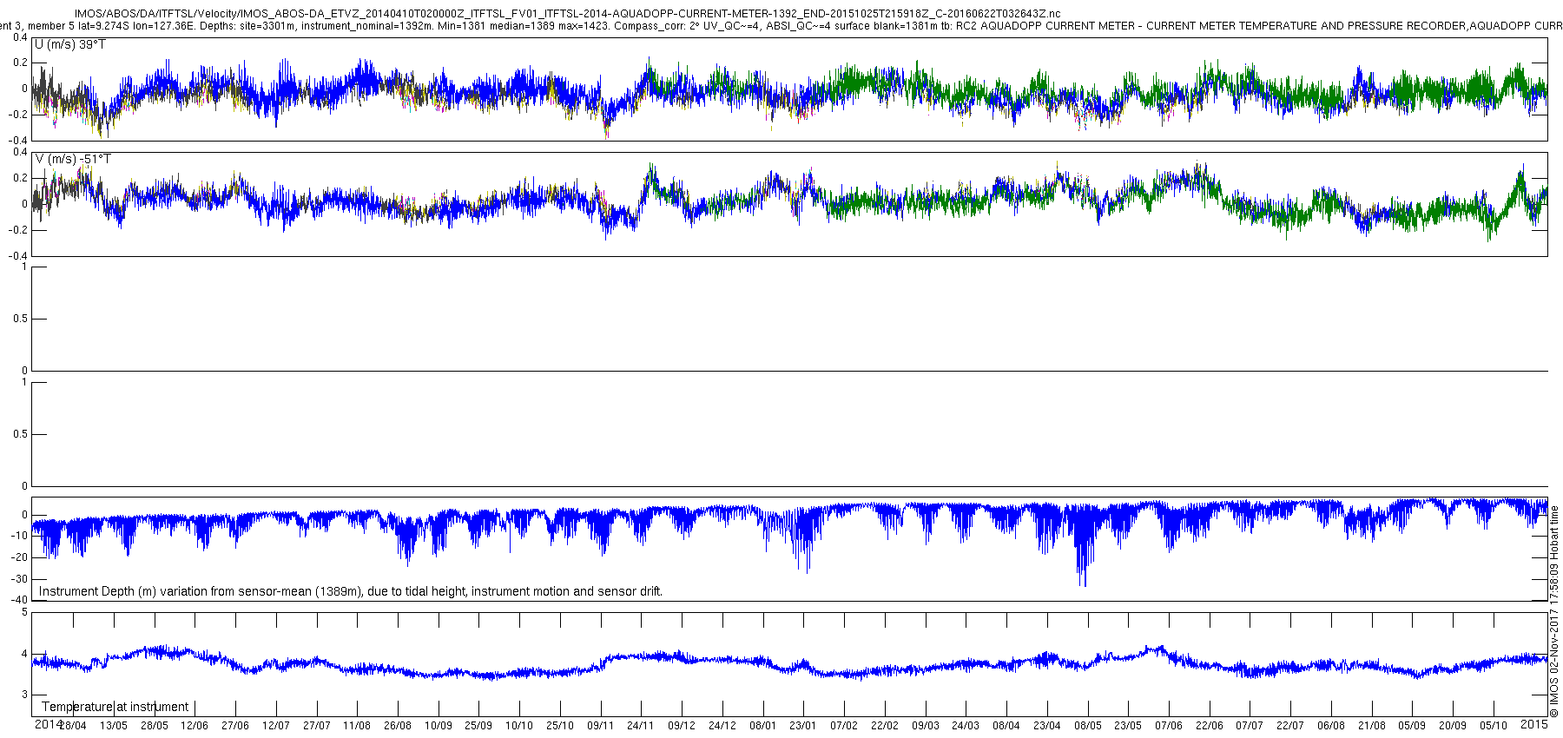
Task: Select the '24/03' date tick label
Action: click(966, 726)
